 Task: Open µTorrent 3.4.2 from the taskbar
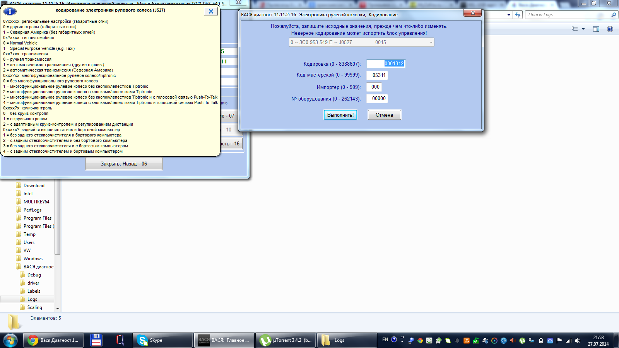coord(286,340)
